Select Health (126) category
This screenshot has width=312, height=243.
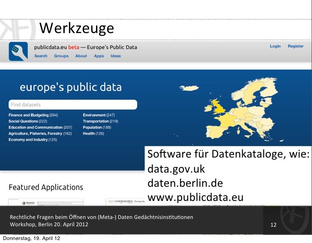click(93, 134)
